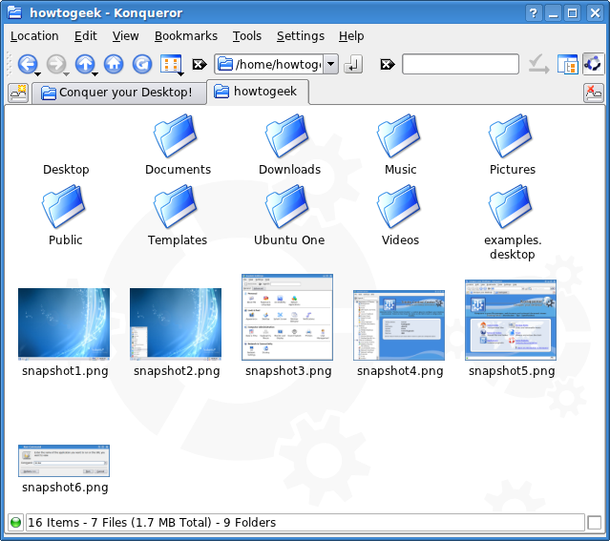Screen dimensions: 610x541
Task: Select the snapshot2.png thumbnail
Action: [176, 324]
